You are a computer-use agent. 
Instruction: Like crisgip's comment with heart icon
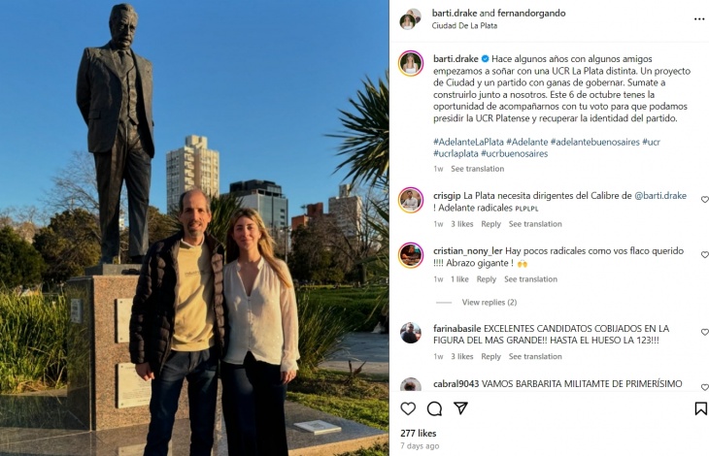(704, 199)
